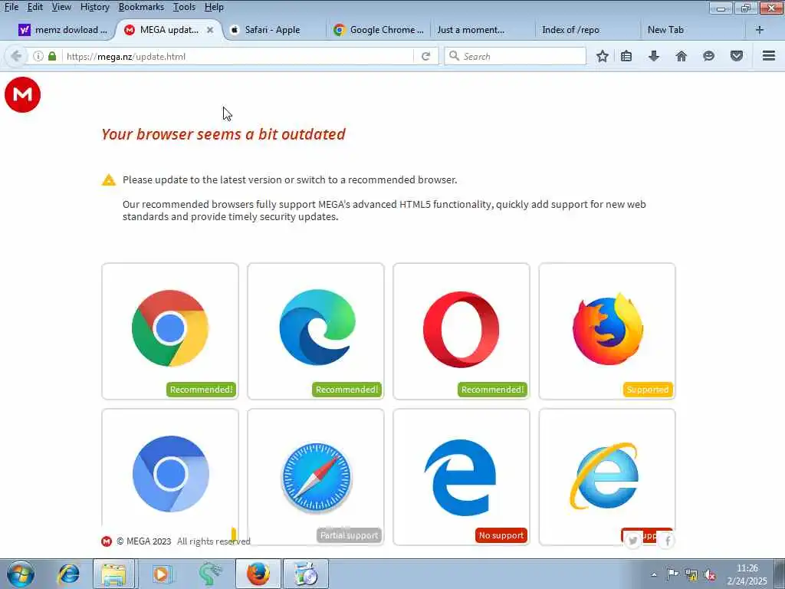Open the Facebook link in footer
Image resolution: width=785 pixels, height=589 pixels.
[x=667, y=541]
